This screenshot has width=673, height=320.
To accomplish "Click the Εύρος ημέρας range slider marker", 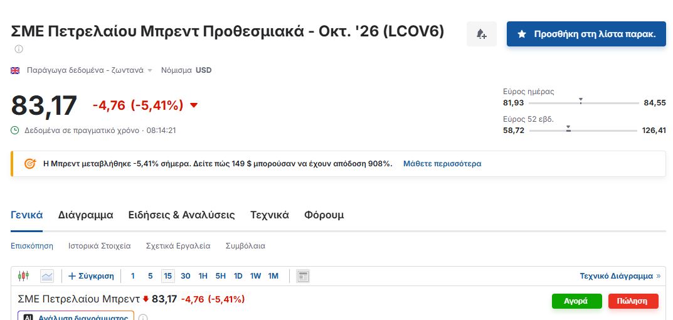I will click(x=580, y=101).
